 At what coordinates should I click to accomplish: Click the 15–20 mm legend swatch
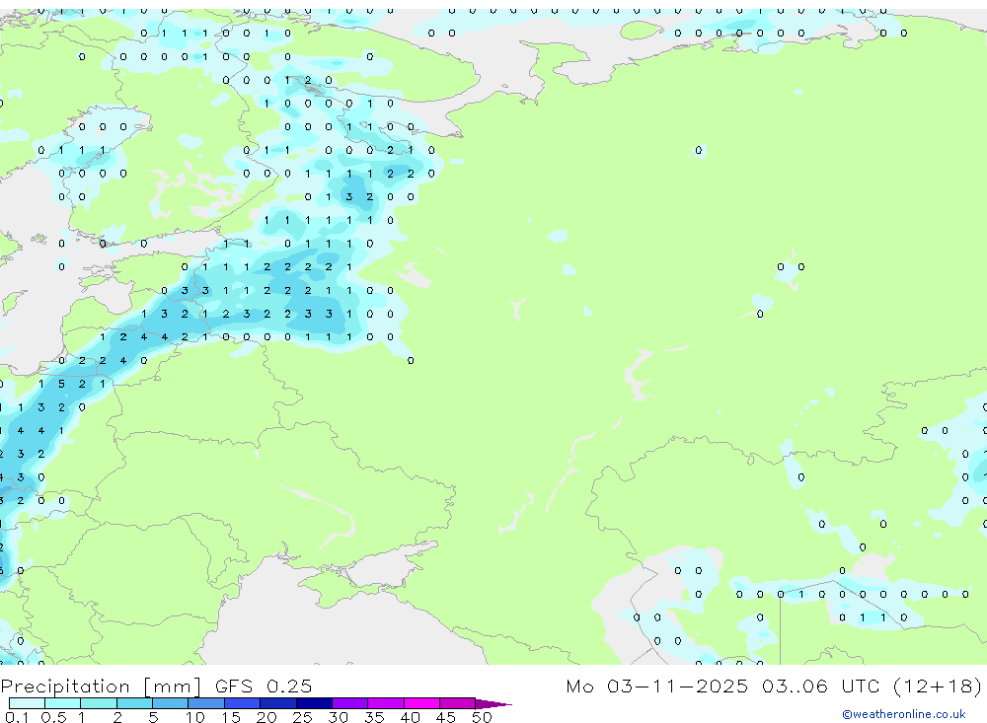coord(243,703)
